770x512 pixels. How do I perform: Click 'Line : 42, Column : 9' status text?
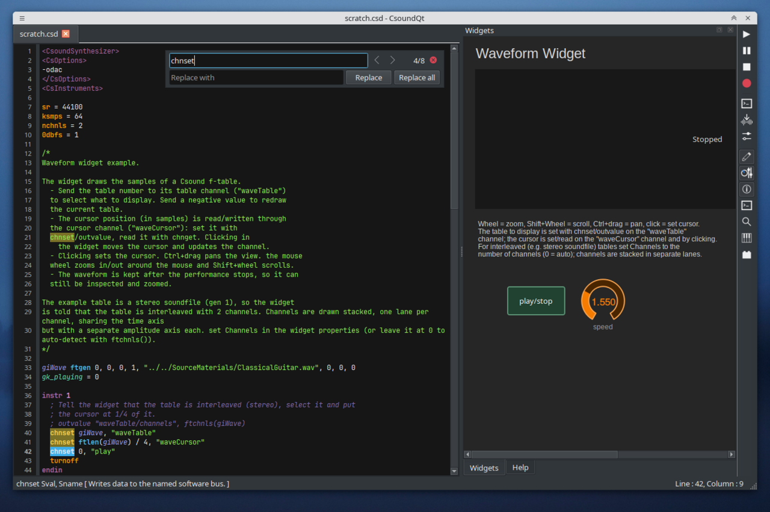tap(709, 484)
